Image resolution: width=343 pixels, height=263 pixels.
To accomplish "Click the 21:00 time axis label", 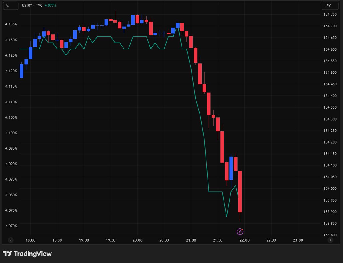I will coord(191,240).
